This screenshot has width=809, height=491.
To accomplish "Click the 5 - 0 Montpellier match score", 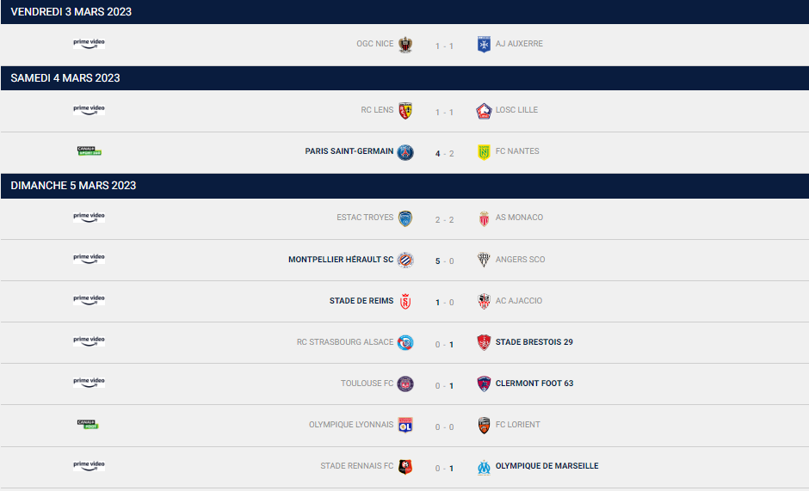I will click(444, 261).
